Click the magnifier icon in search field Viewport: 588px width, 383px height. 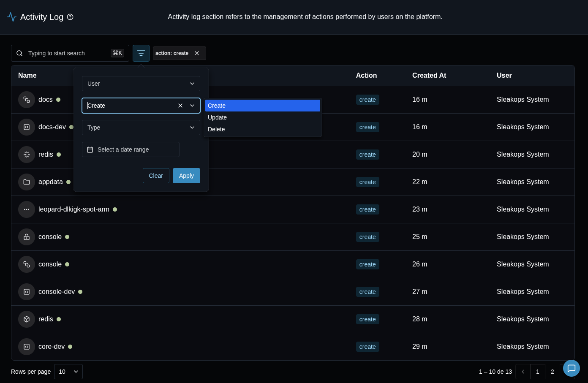[19, 53]
